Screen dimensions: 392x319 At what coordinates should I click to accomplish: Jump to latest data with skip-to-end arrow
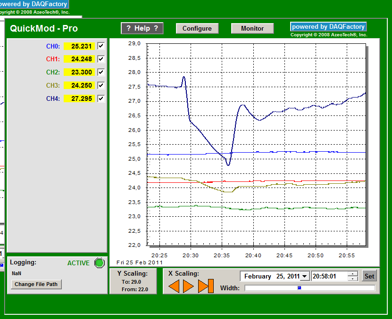click(206, 286)
